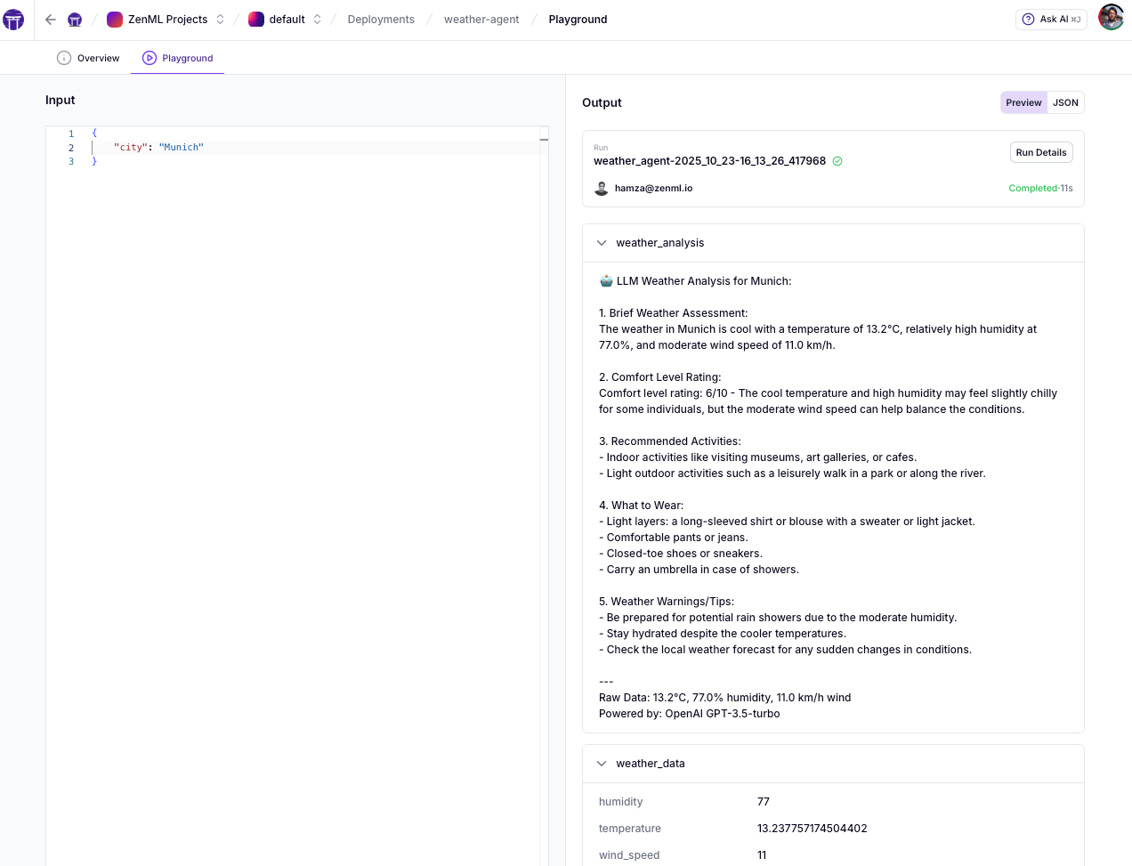Click the Overview tab info icon
Screen dimensions: 1132x866
coord(64,58)
